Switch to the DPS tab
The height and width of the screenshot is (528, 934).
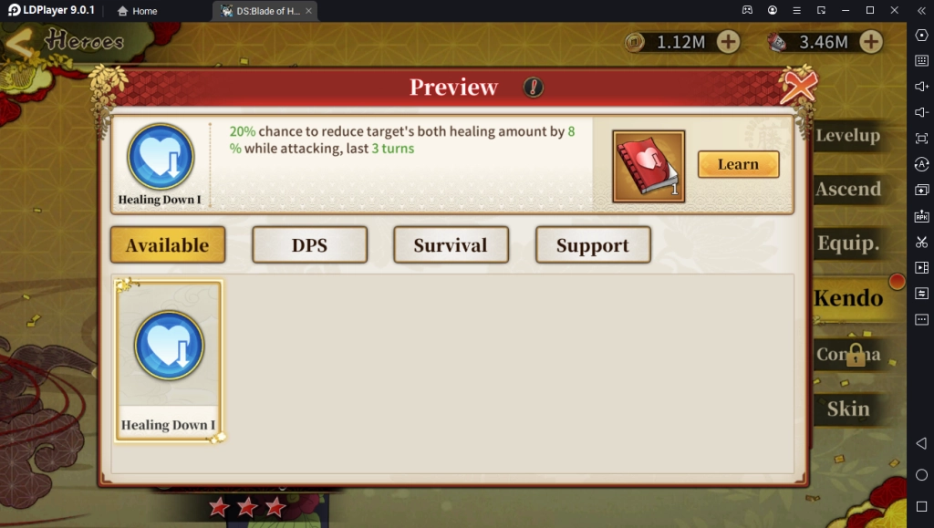click(x=309, y=244)
